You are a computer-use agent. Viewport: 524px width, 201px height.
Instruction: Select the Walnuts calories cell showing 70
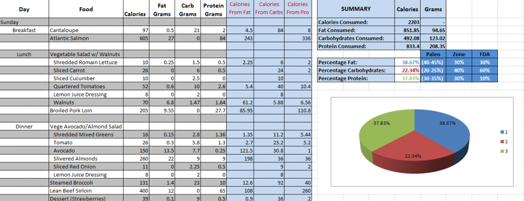coord(136,103)
